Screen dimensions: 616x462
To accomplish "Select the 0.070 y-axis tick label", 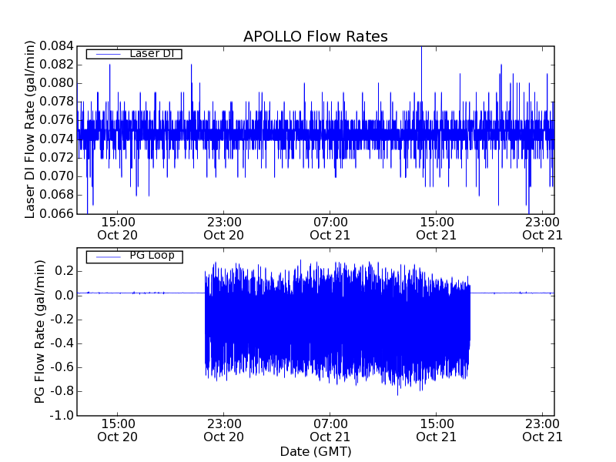I will click(56, 176).
